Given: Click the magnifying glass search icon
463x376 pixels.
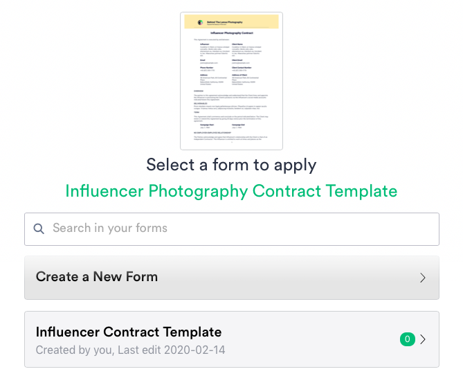Looking at the screenshot, I should (x=39, y=229).
